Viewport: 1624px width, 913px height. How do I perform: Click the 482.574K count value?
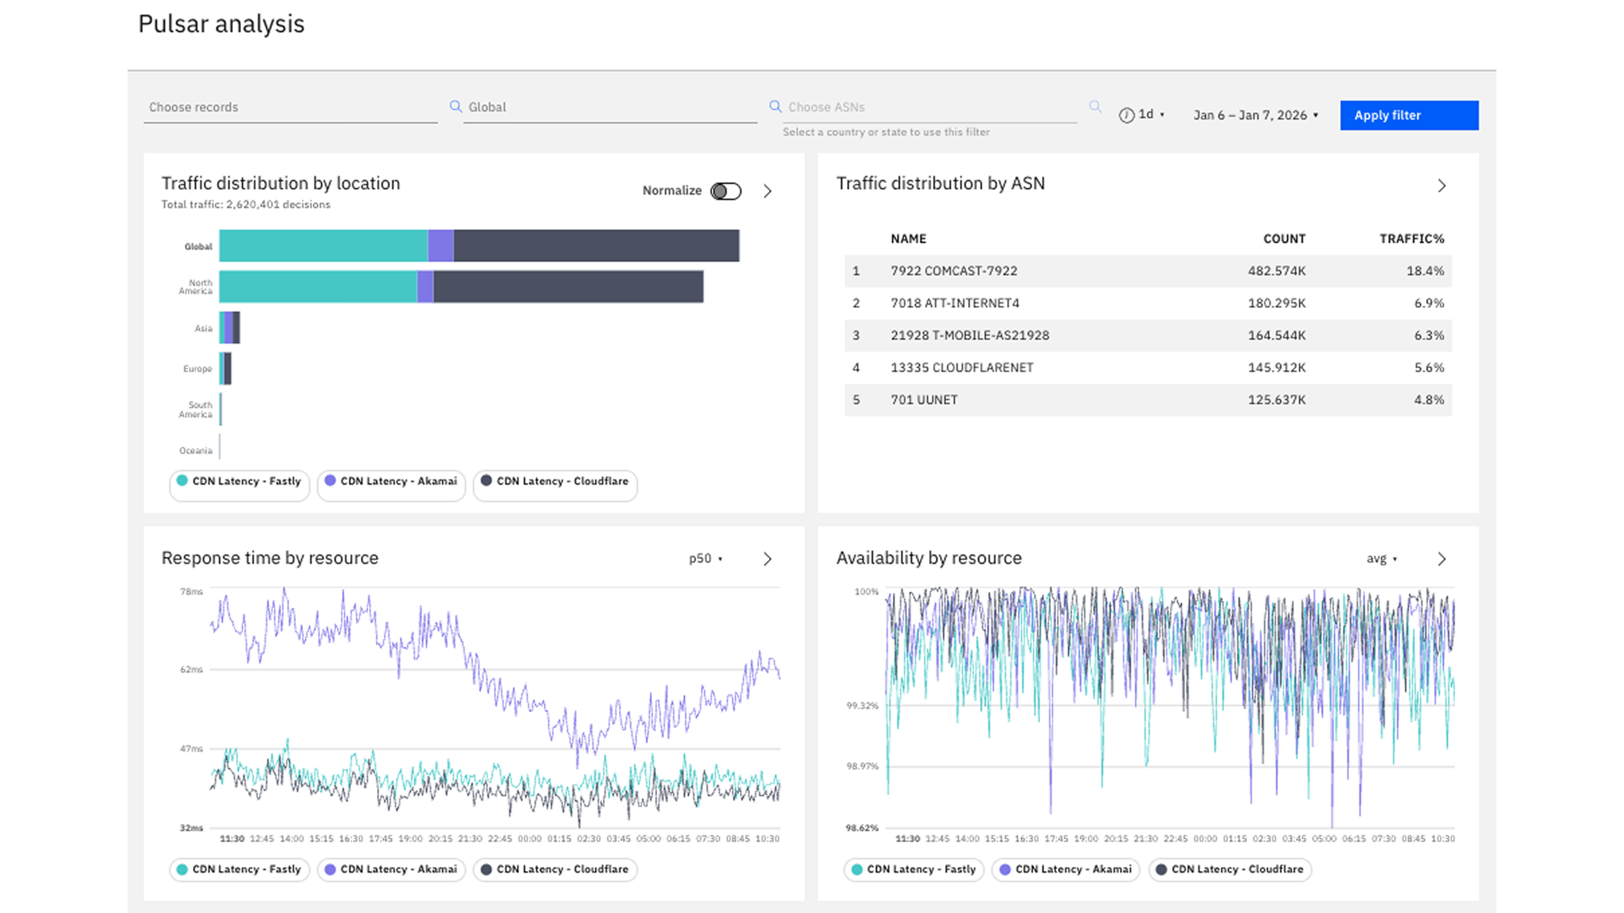point(1277,271)
